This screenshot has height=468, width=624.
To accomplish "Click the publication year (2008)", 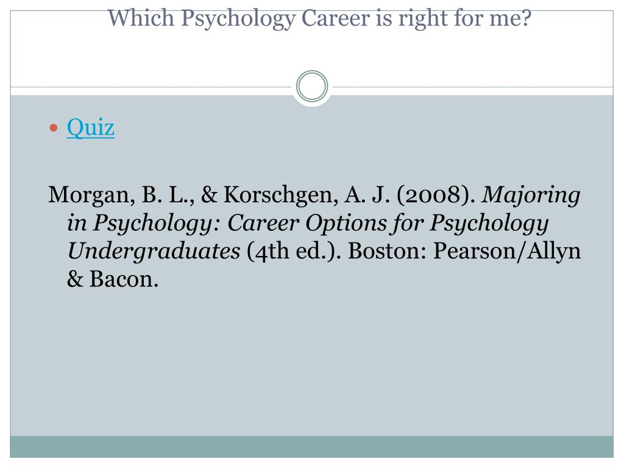I will tap(436, 196).
